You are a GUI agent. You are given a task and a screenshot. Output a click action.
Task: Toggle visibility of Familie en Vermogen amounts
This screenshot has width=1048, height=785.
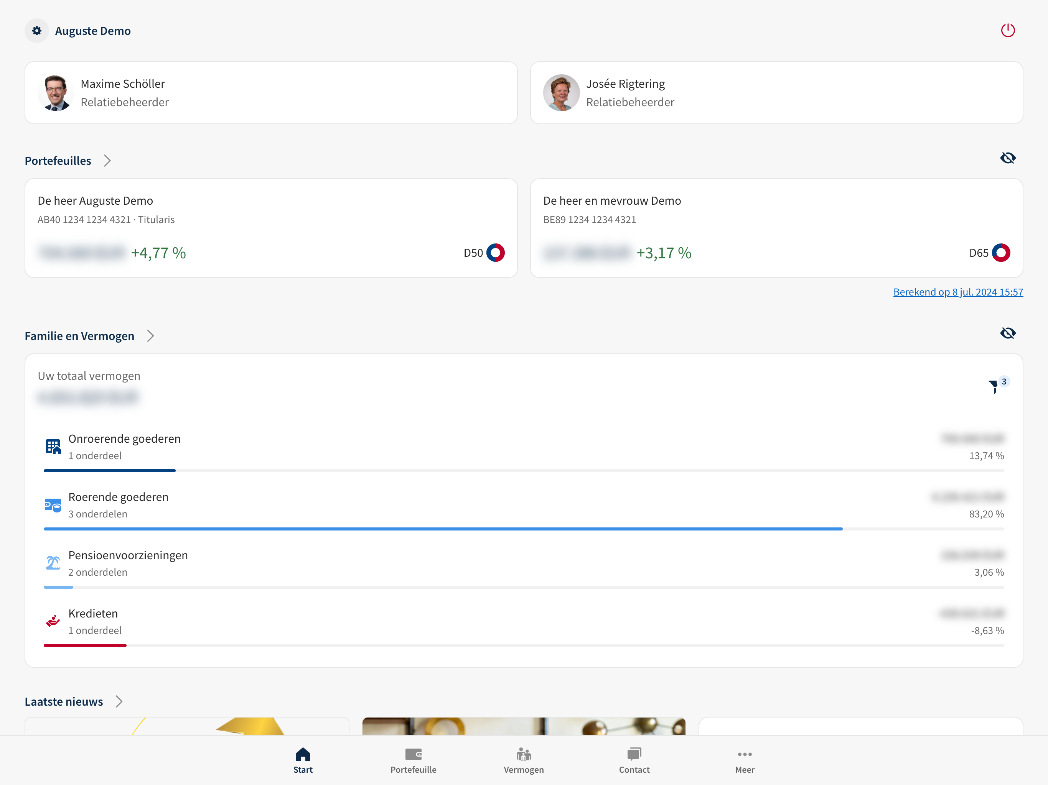pos(1008,333)
